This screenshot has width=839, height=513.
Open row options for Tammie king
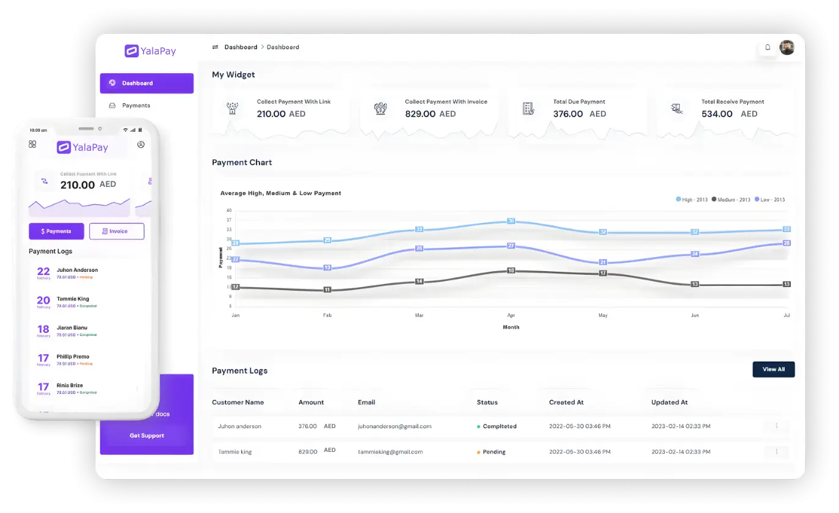[776, 452]
